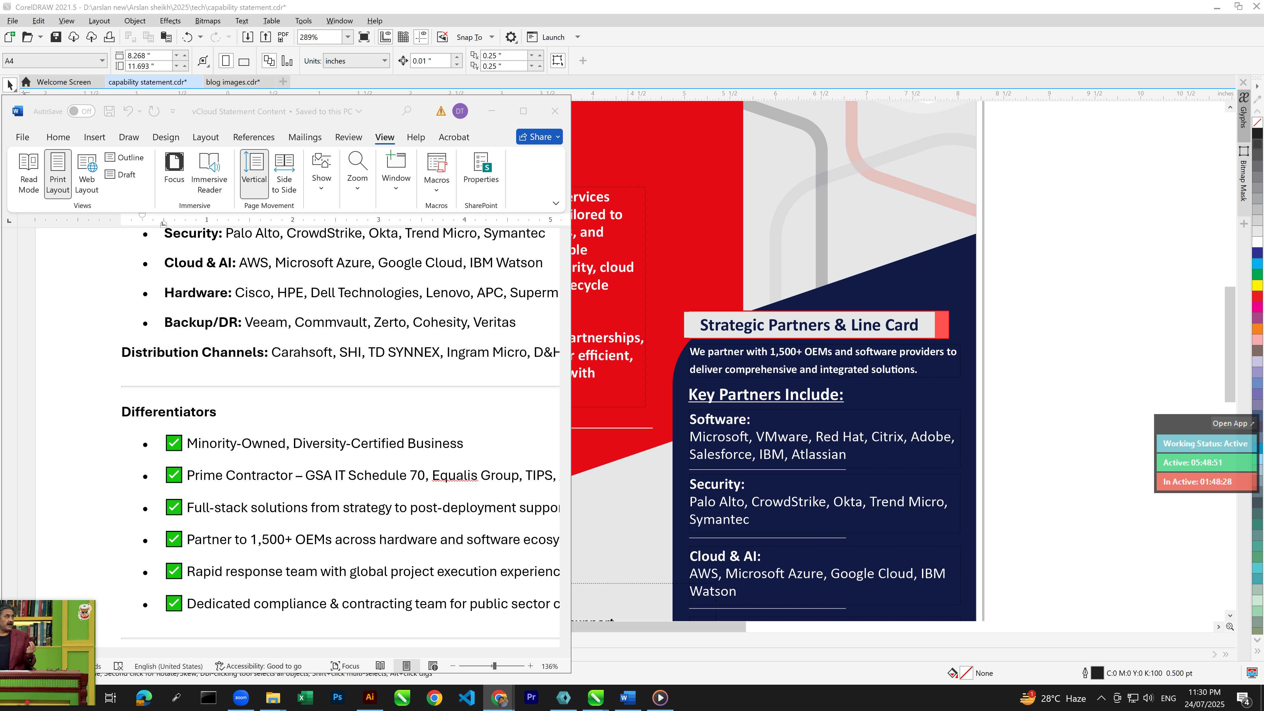Adjust the Word zoom slider handle
Image resolution: width=1264 pixels, height=711 pixels.
[494, 666]
